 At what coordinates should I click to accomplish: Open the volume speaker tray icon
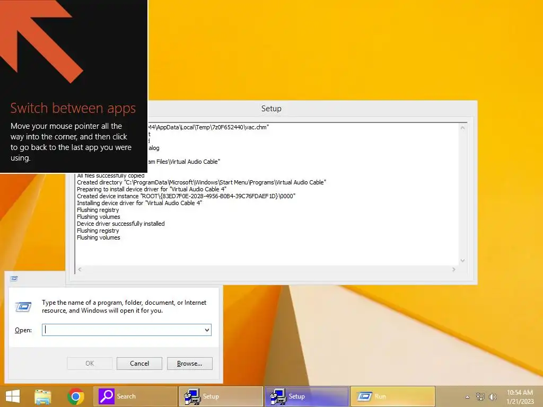(x=493, y=396)
